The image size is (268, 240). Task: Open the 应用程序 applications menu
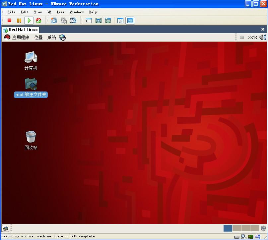17,37
